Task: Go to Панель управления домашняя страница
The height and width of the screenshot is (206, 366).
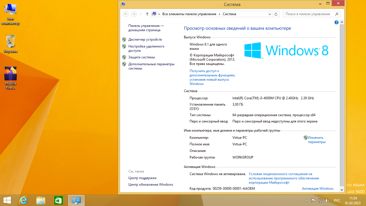Action: point(146,28)
